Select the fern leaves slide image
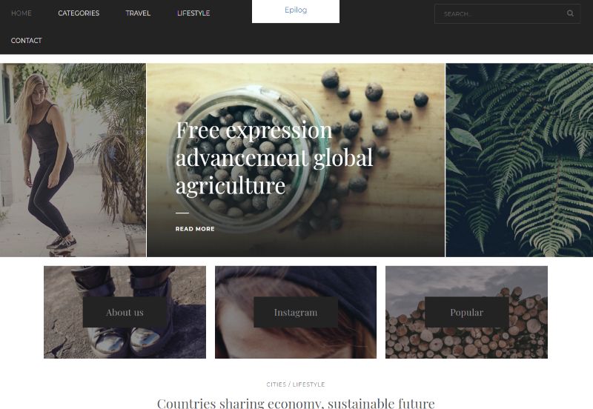Screen dimensions: 593x409 (520, 160)
